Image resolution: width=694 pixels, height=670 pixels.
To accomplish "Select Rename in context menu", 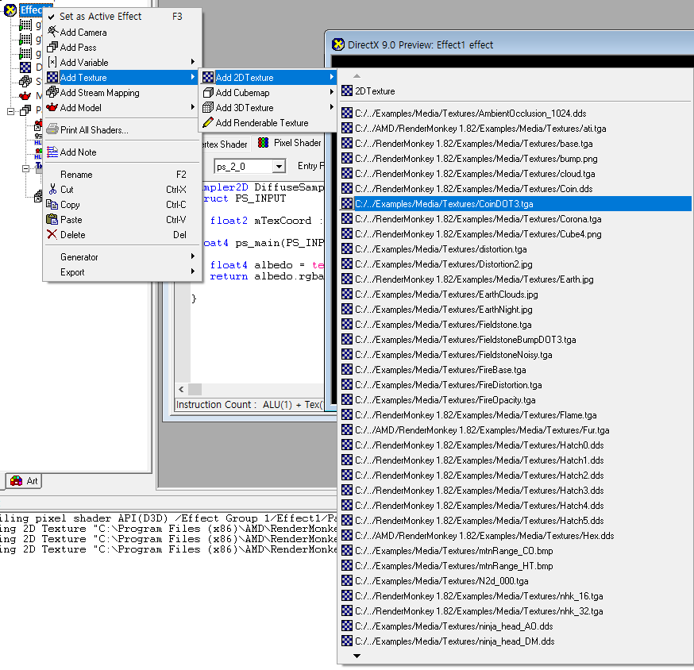I will pos(122,175).
